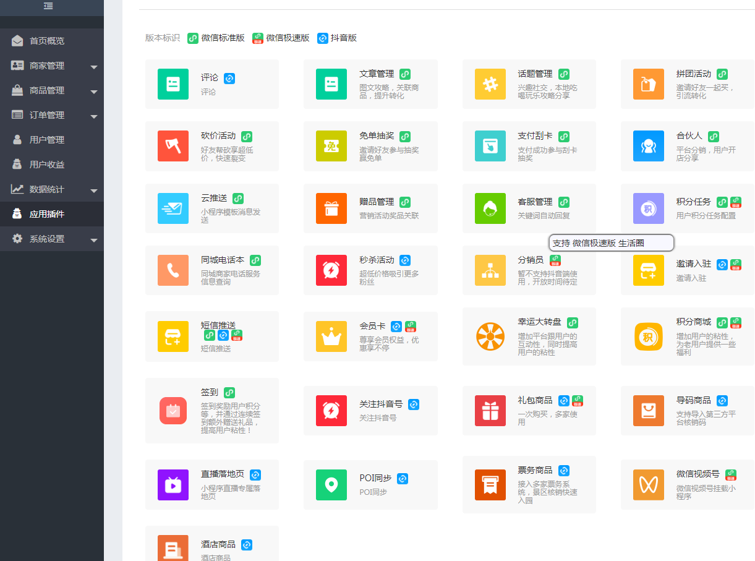Select the 客服管理 green avatar icon
The height and width of the screenshot is (561, 755).
click(490, 208)
